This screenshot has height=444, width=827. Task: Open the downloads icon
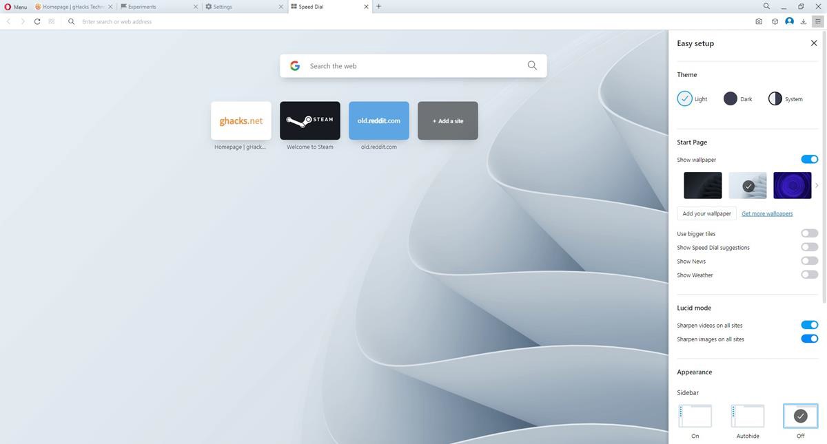tap(804, 21)
